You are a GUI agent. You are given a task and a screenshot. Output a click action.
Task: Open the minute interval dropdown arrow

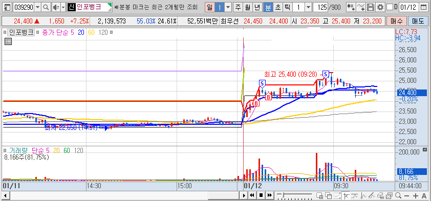click(x=309, y=7)
